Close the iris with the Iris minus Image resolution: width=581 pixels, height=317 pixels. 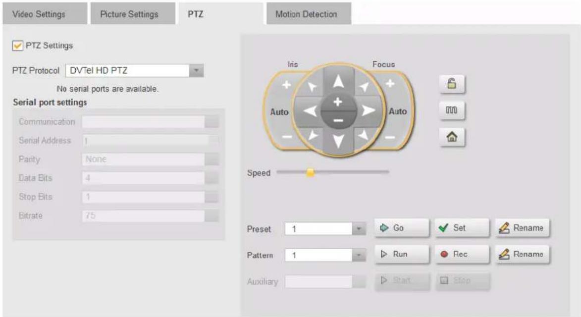286,137
